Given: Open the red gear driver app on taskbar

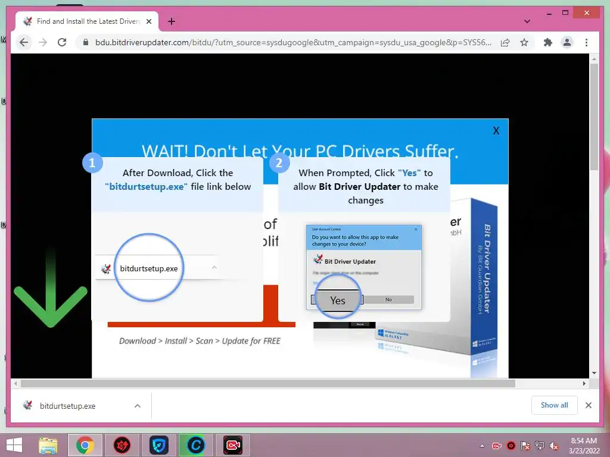Looking at the screenshot, I should (122, 445).
